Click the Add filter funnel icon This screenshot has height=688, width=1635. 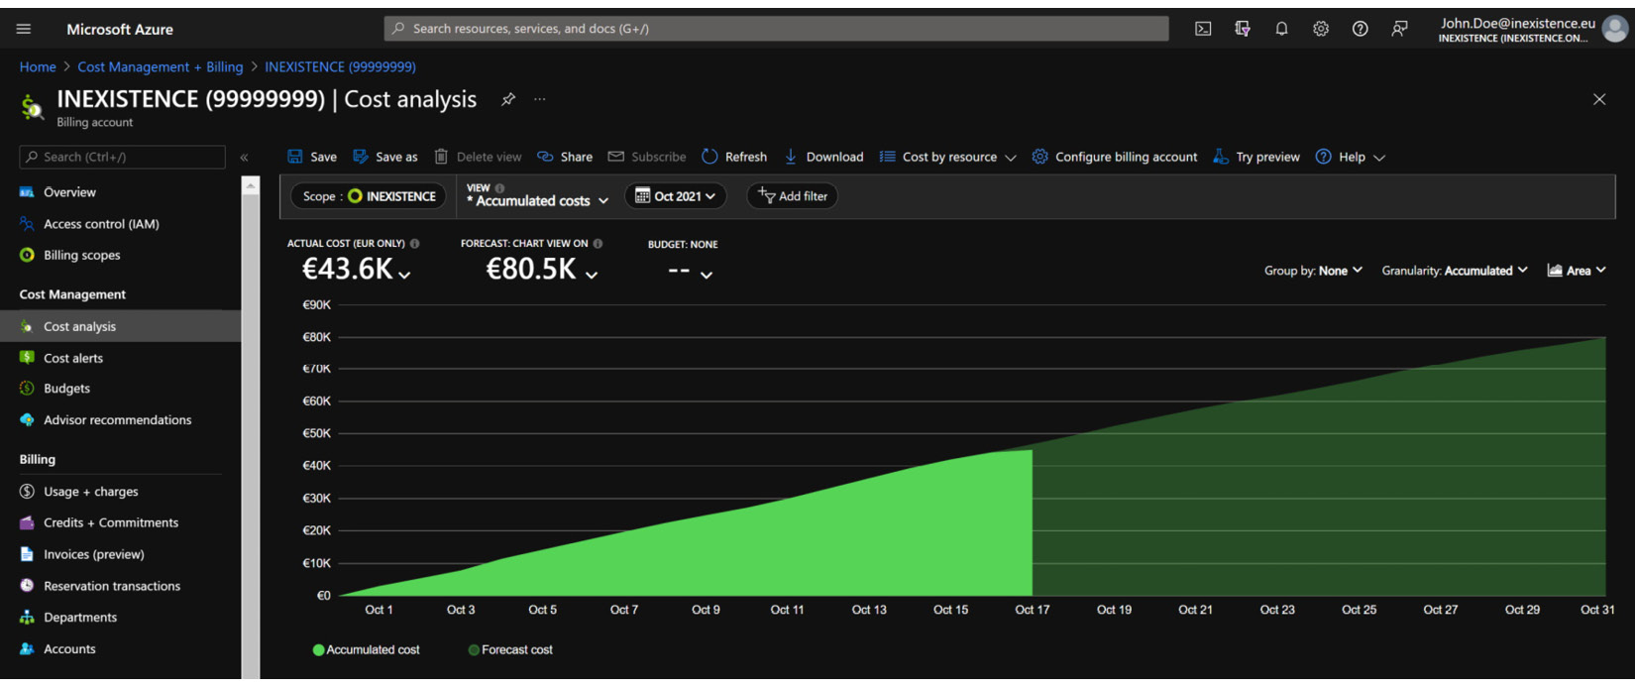pyautogui.click(x=766, y=195)
